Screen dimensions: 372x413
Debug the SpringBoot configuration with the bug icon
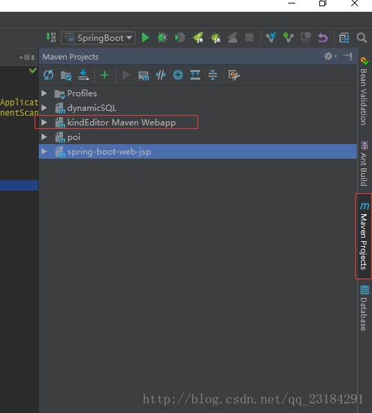tap(162, 37)
